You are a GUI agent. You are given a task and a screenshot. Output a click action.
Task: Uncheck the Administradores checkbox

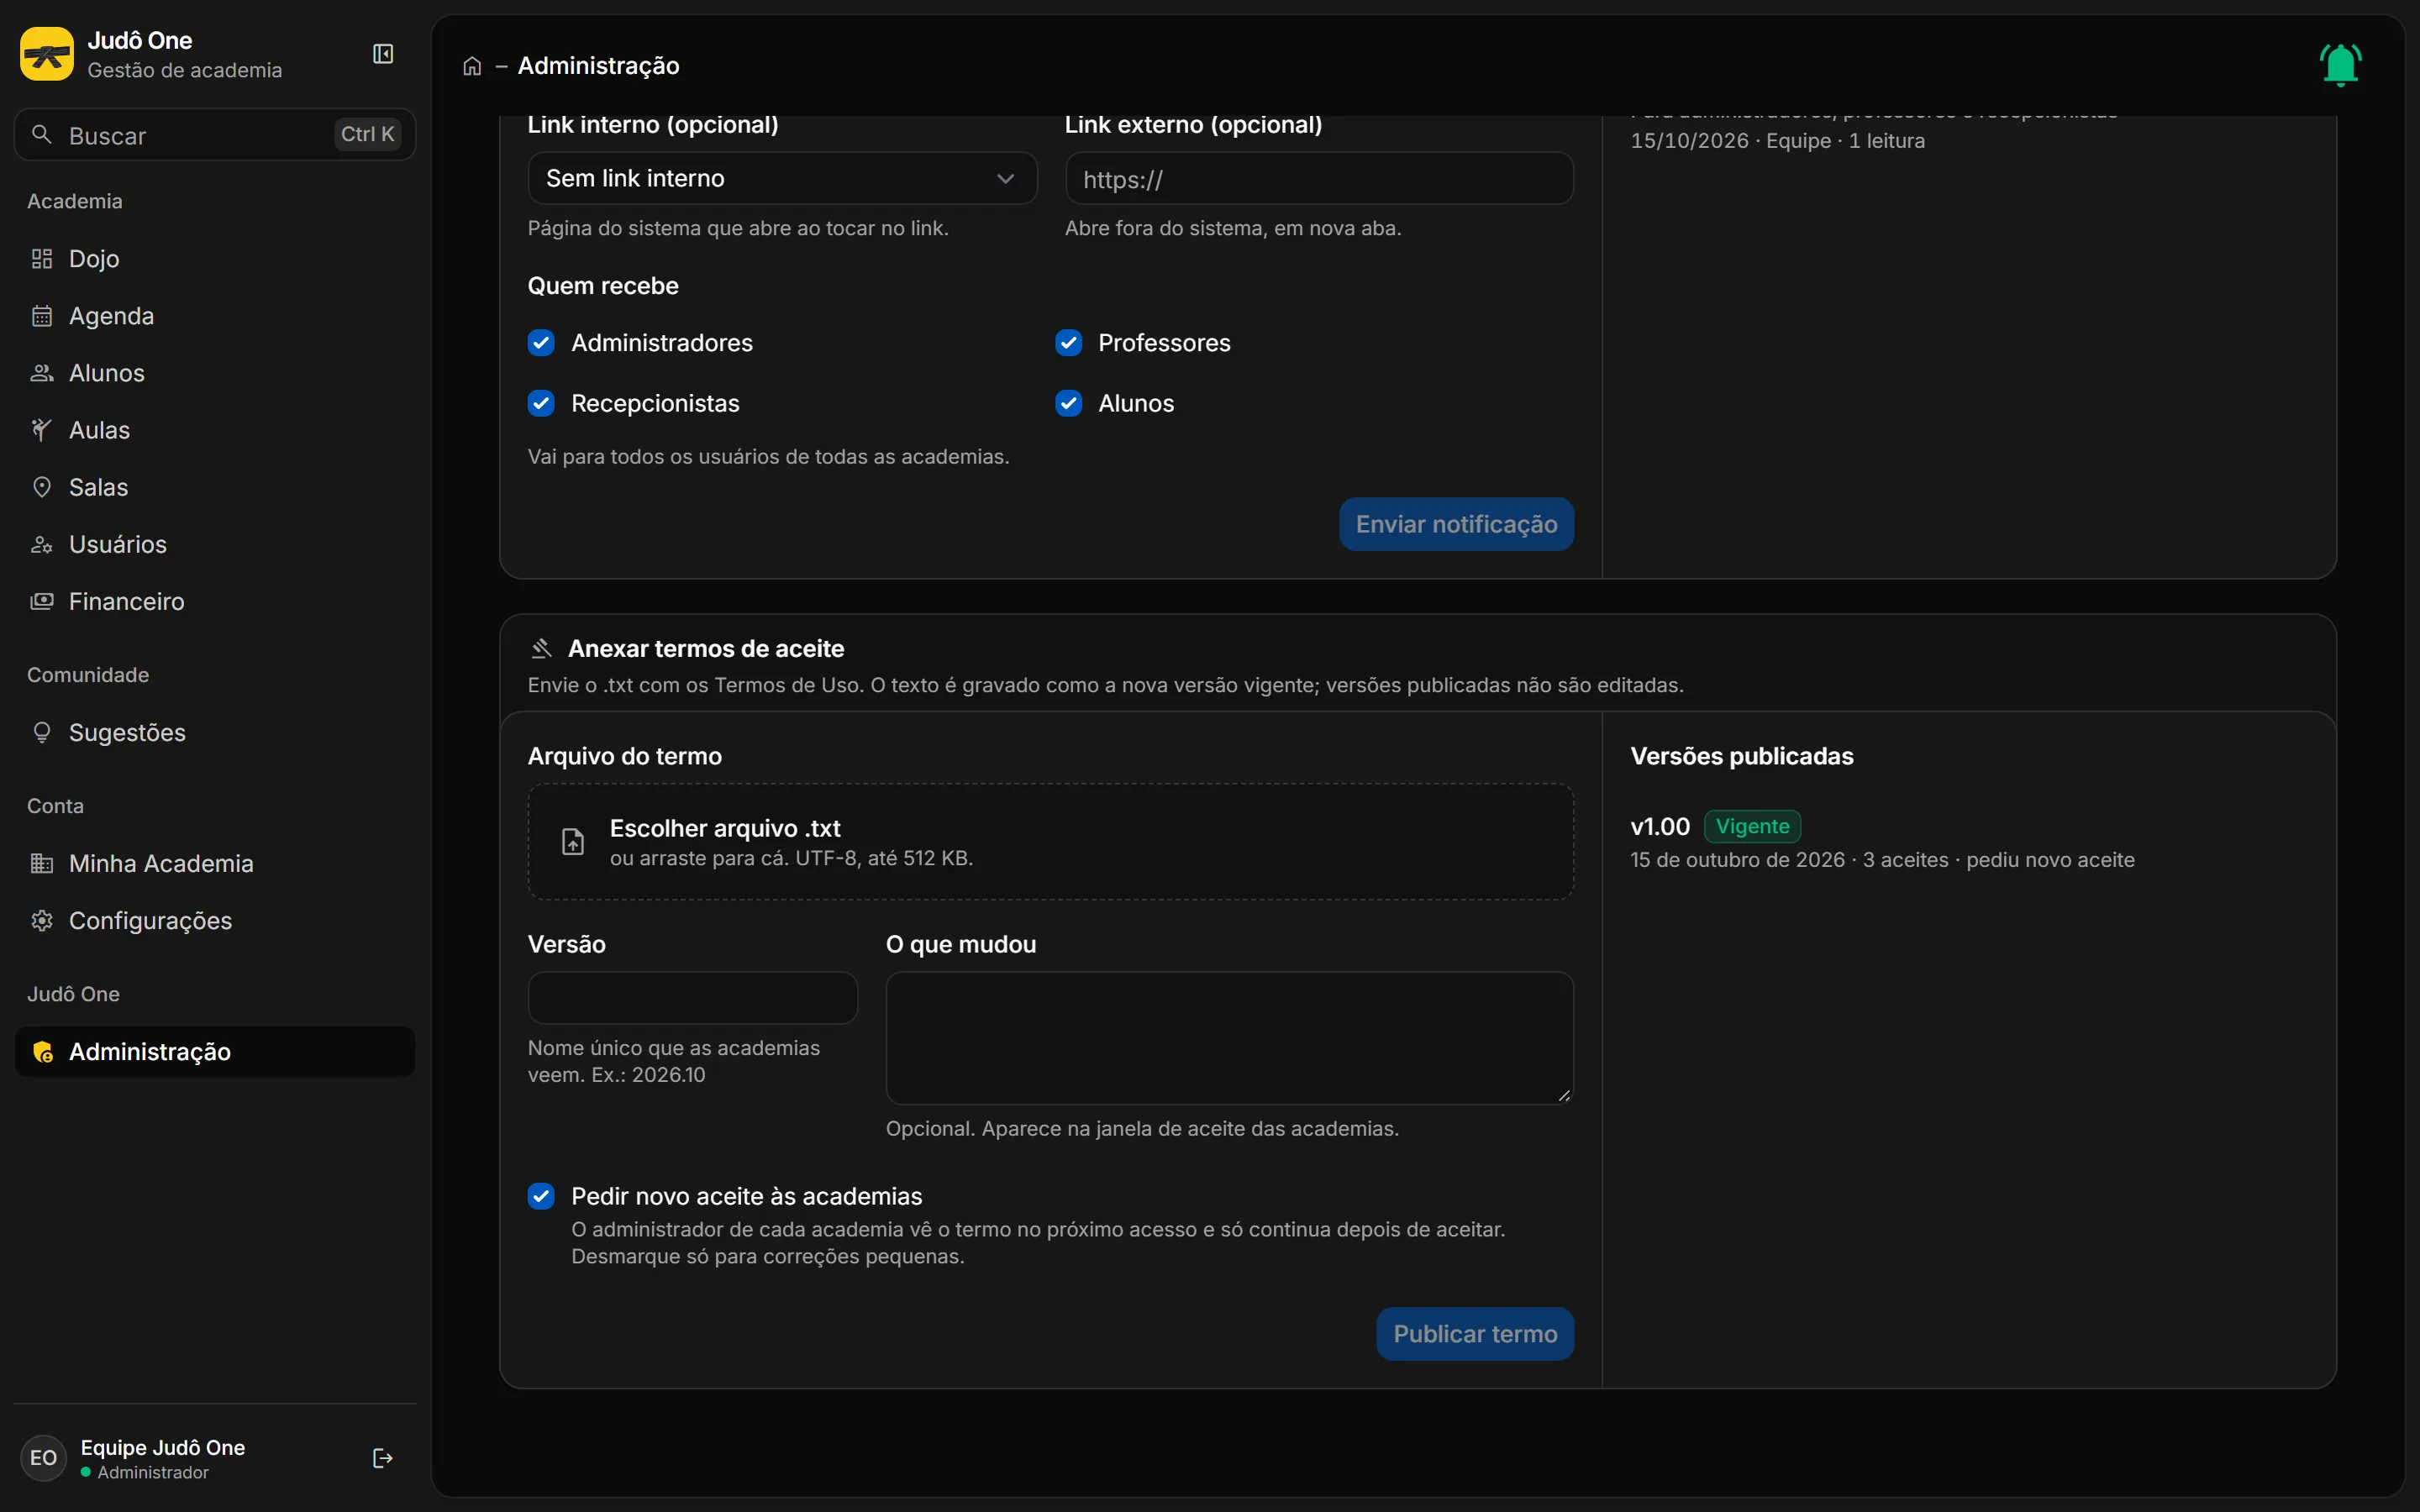point(541,343)
